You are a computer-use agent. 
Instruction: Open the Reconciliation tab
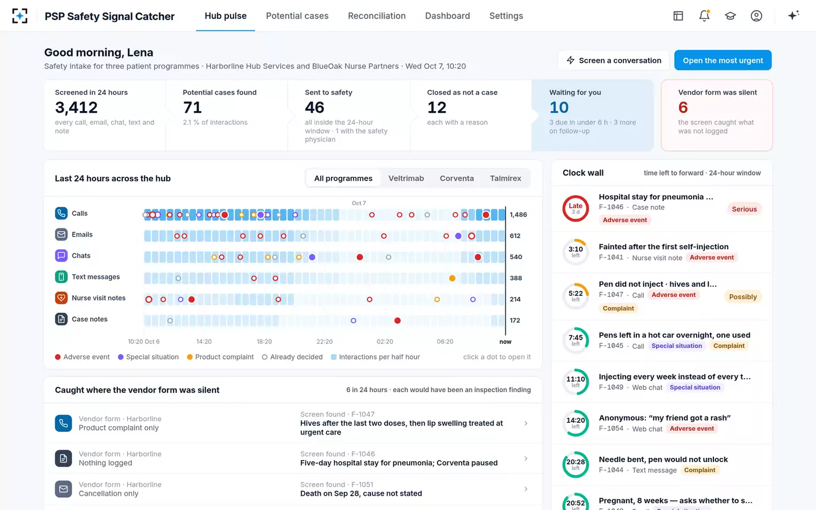click(x=377, y=16)
